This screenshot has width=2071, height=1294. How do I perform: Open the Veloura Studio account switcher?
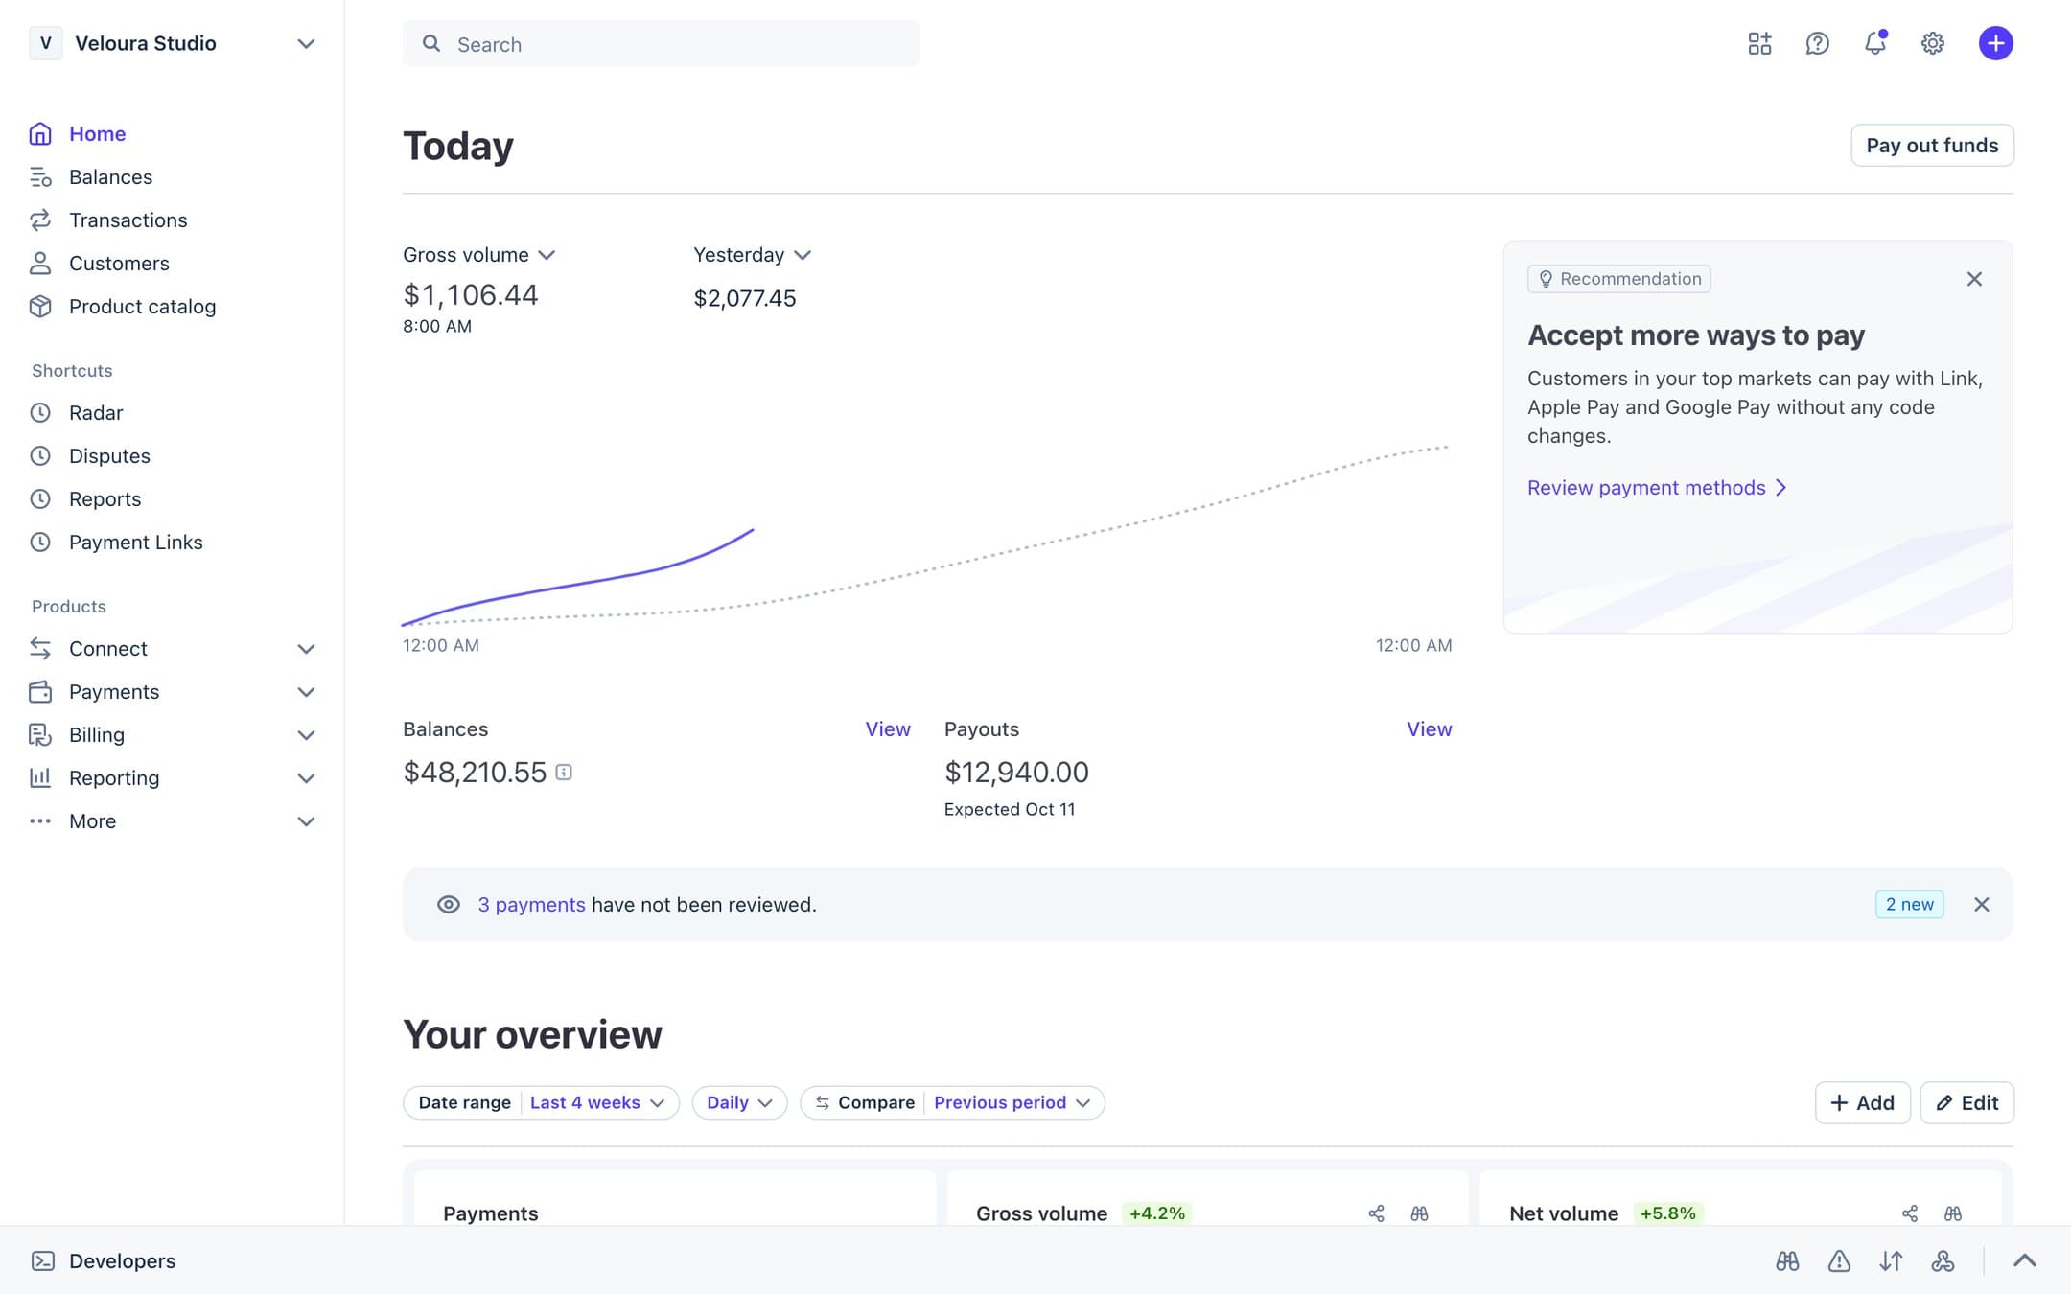[173, 43]
